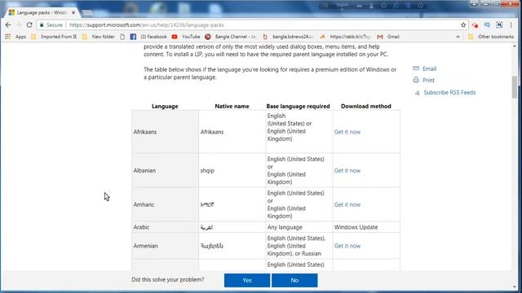Click the Secure site info label
This screenshot has width=522, height=293.
click(51, 25)
